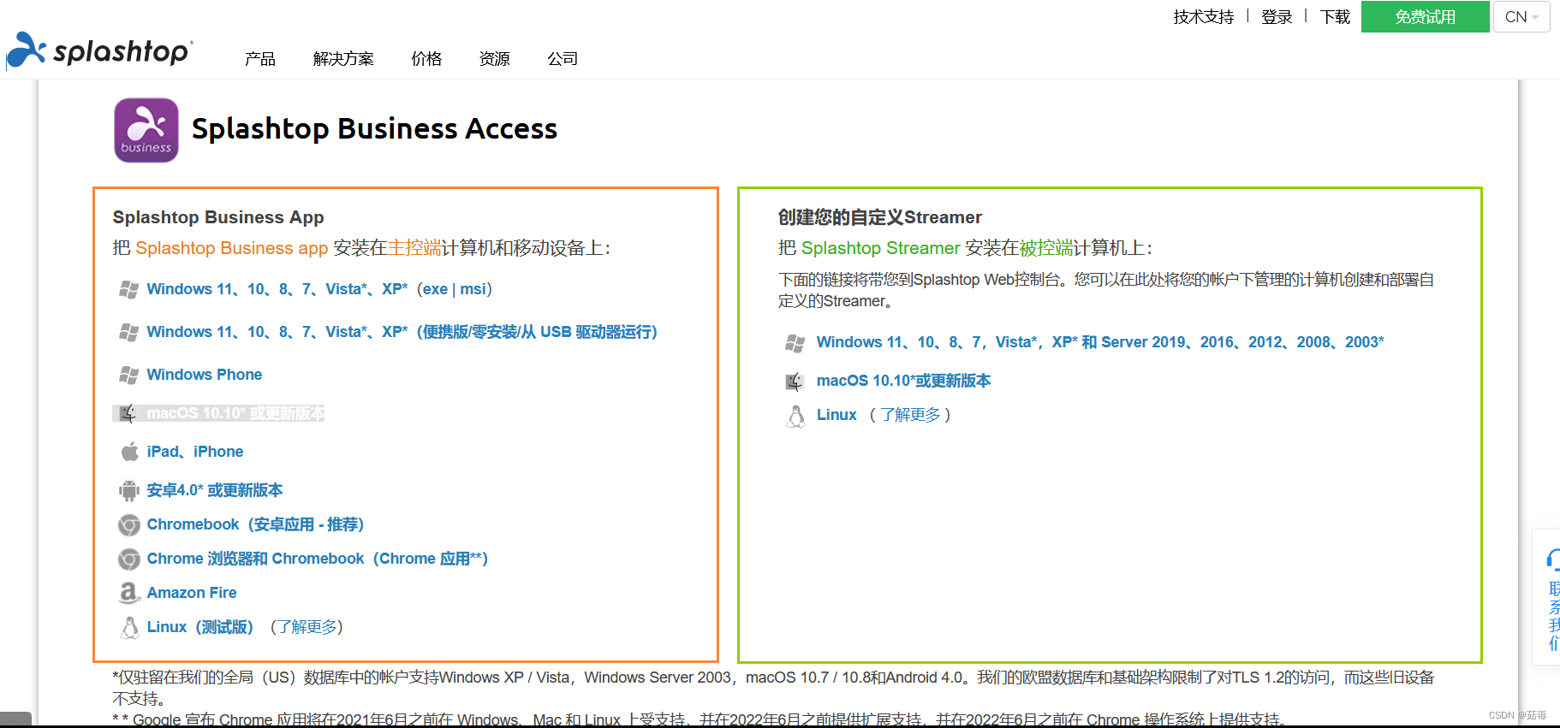Click the Mac icon beside highlighted macOS 10.10 row
The width and height of the screenshot is (1560, 728).
[129, 414]
